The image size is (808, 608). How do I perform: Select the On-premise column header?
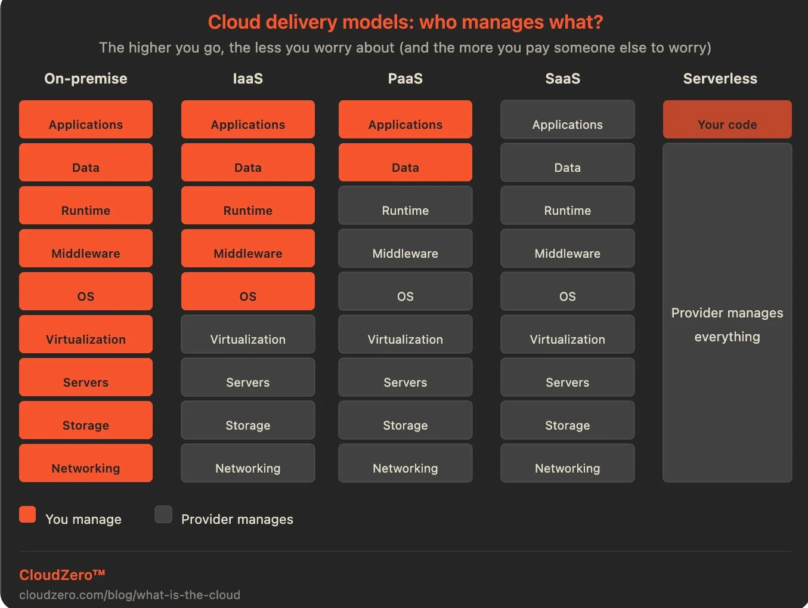[x=85, y=78]
